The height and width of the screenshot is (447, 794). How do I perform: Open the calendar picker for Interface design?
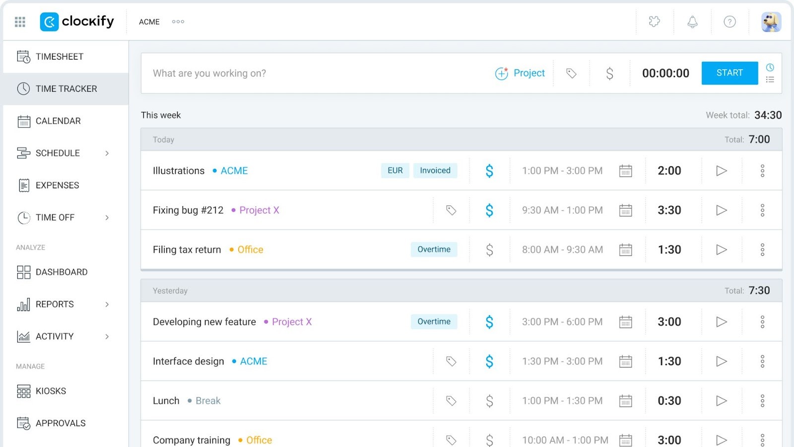click(625, 361)
